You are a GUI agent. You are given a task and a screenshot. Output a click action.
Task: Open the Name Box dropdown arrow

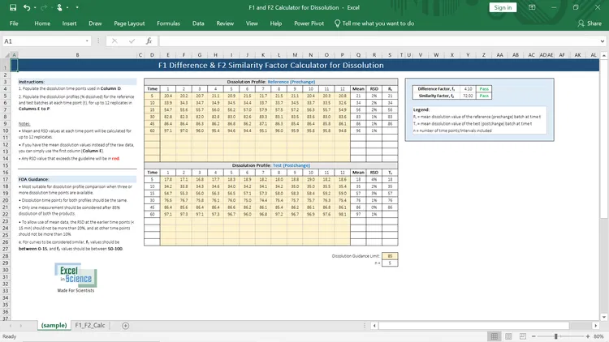(x=87, y=41)
